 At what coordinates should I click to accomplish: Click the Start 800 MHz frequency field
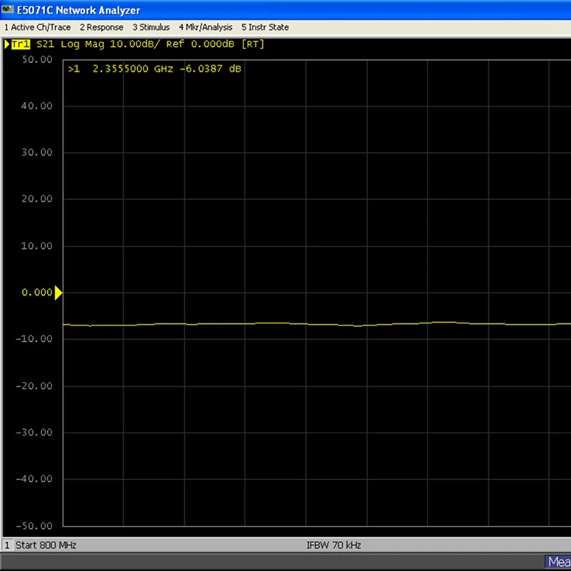46,545
